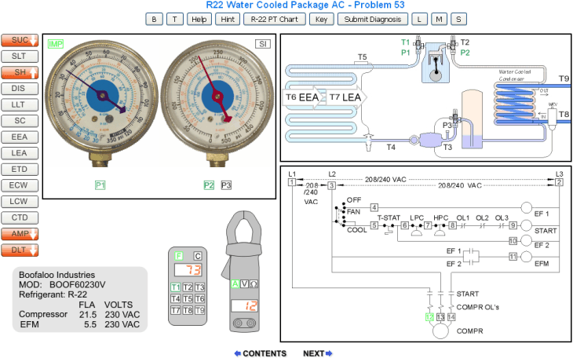Screen dimensions: 573x358
Task: Click test point 13 on compressor wiring
Action: (x=440, y=317)
